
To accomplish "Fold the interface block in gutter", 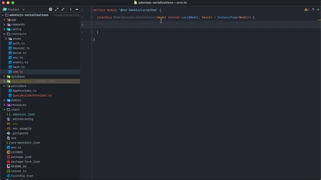I will click(92, 17).
